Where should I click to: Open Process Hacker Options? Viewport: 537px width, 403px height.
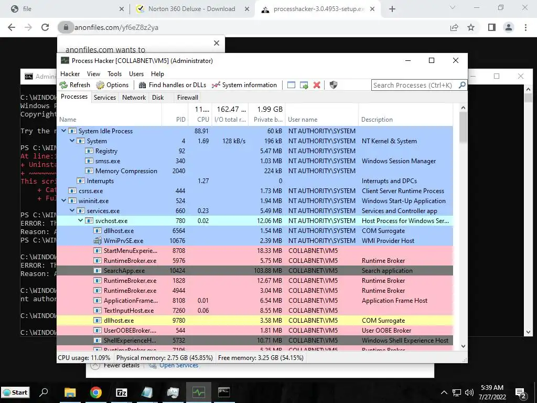tap(112, 85)
